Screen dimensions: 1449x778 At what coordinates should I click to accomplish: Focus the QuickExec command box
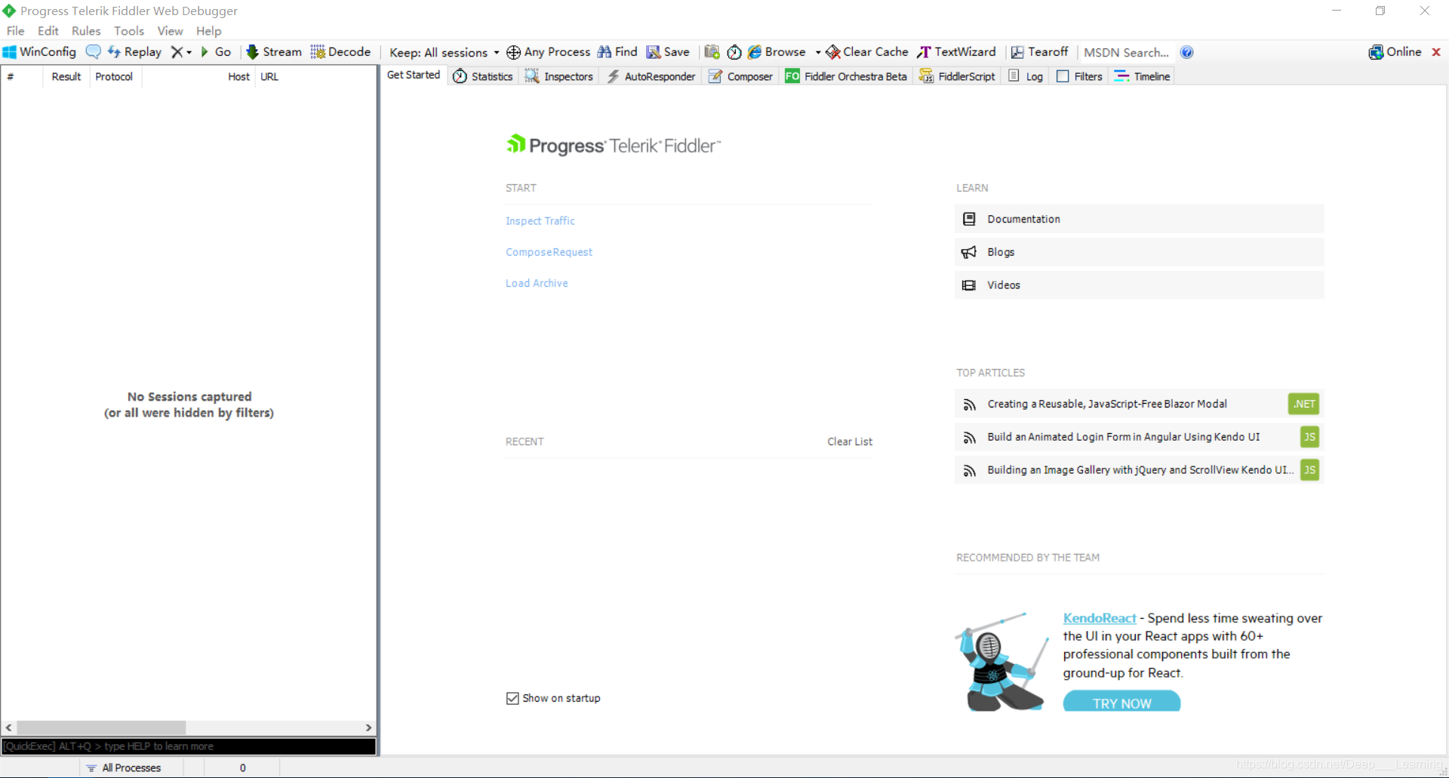point(189,746)
